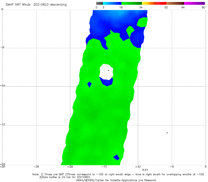Click the small blue diamond near bottom of swath
This screenshot has height=182, width=208.
tap(116, 157)
